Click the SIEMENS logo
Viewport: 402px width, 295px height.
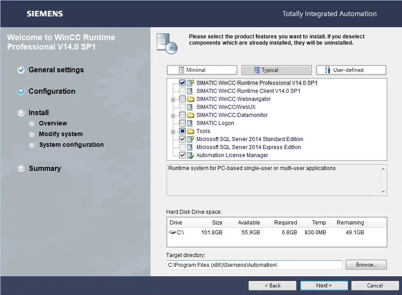45,14
